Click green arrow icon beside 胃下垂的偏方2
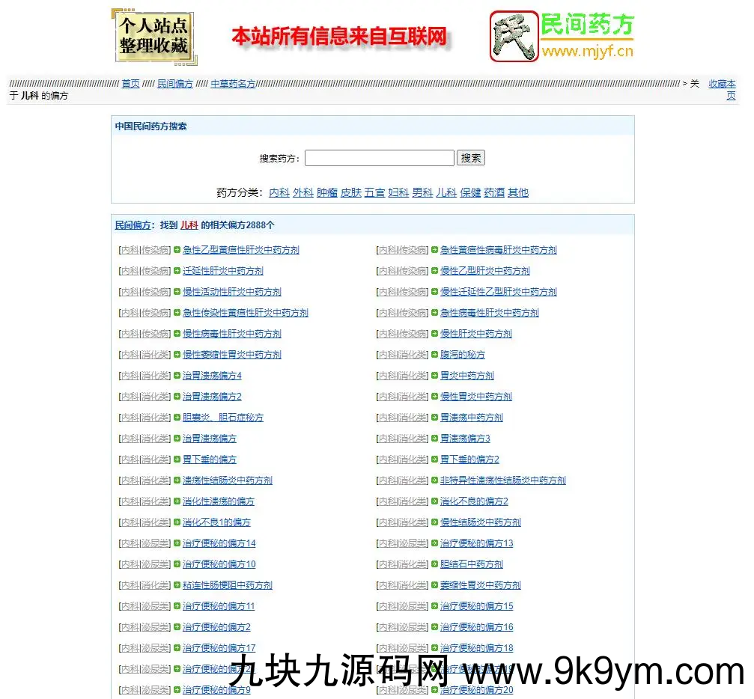 (434, 460)
